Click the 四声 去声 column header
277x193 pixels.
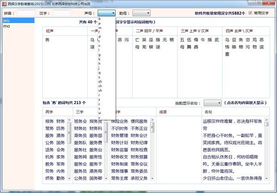(246, 31)
